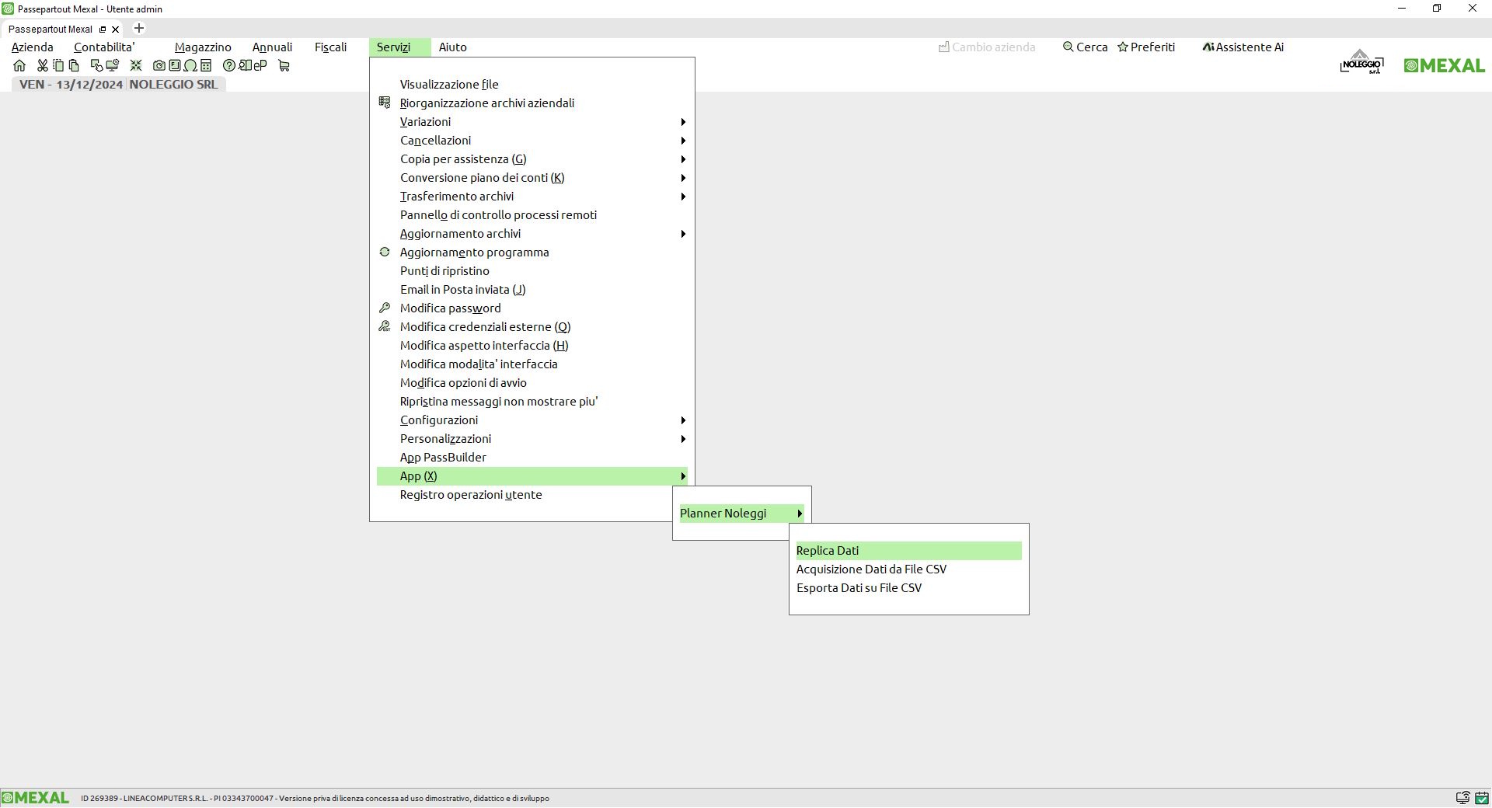Viewport: 1492px width, 808px height.
Task: Select Acquisizione Dati da File CSV
Action: pos(871,569)
